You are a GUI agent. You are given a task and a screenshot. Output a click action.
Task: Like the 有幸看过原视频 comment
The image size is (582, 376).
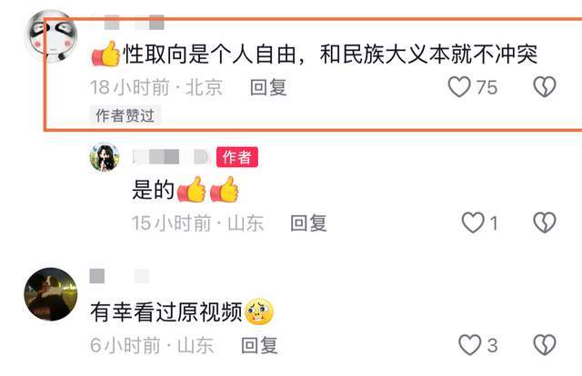tap(469, 345)
